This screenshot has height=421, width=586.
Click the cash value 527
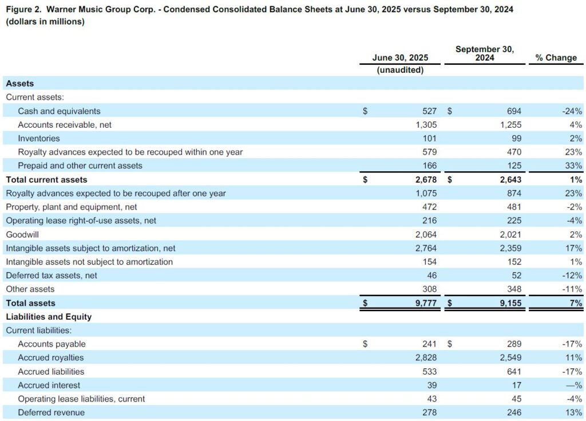pos(429,111)
